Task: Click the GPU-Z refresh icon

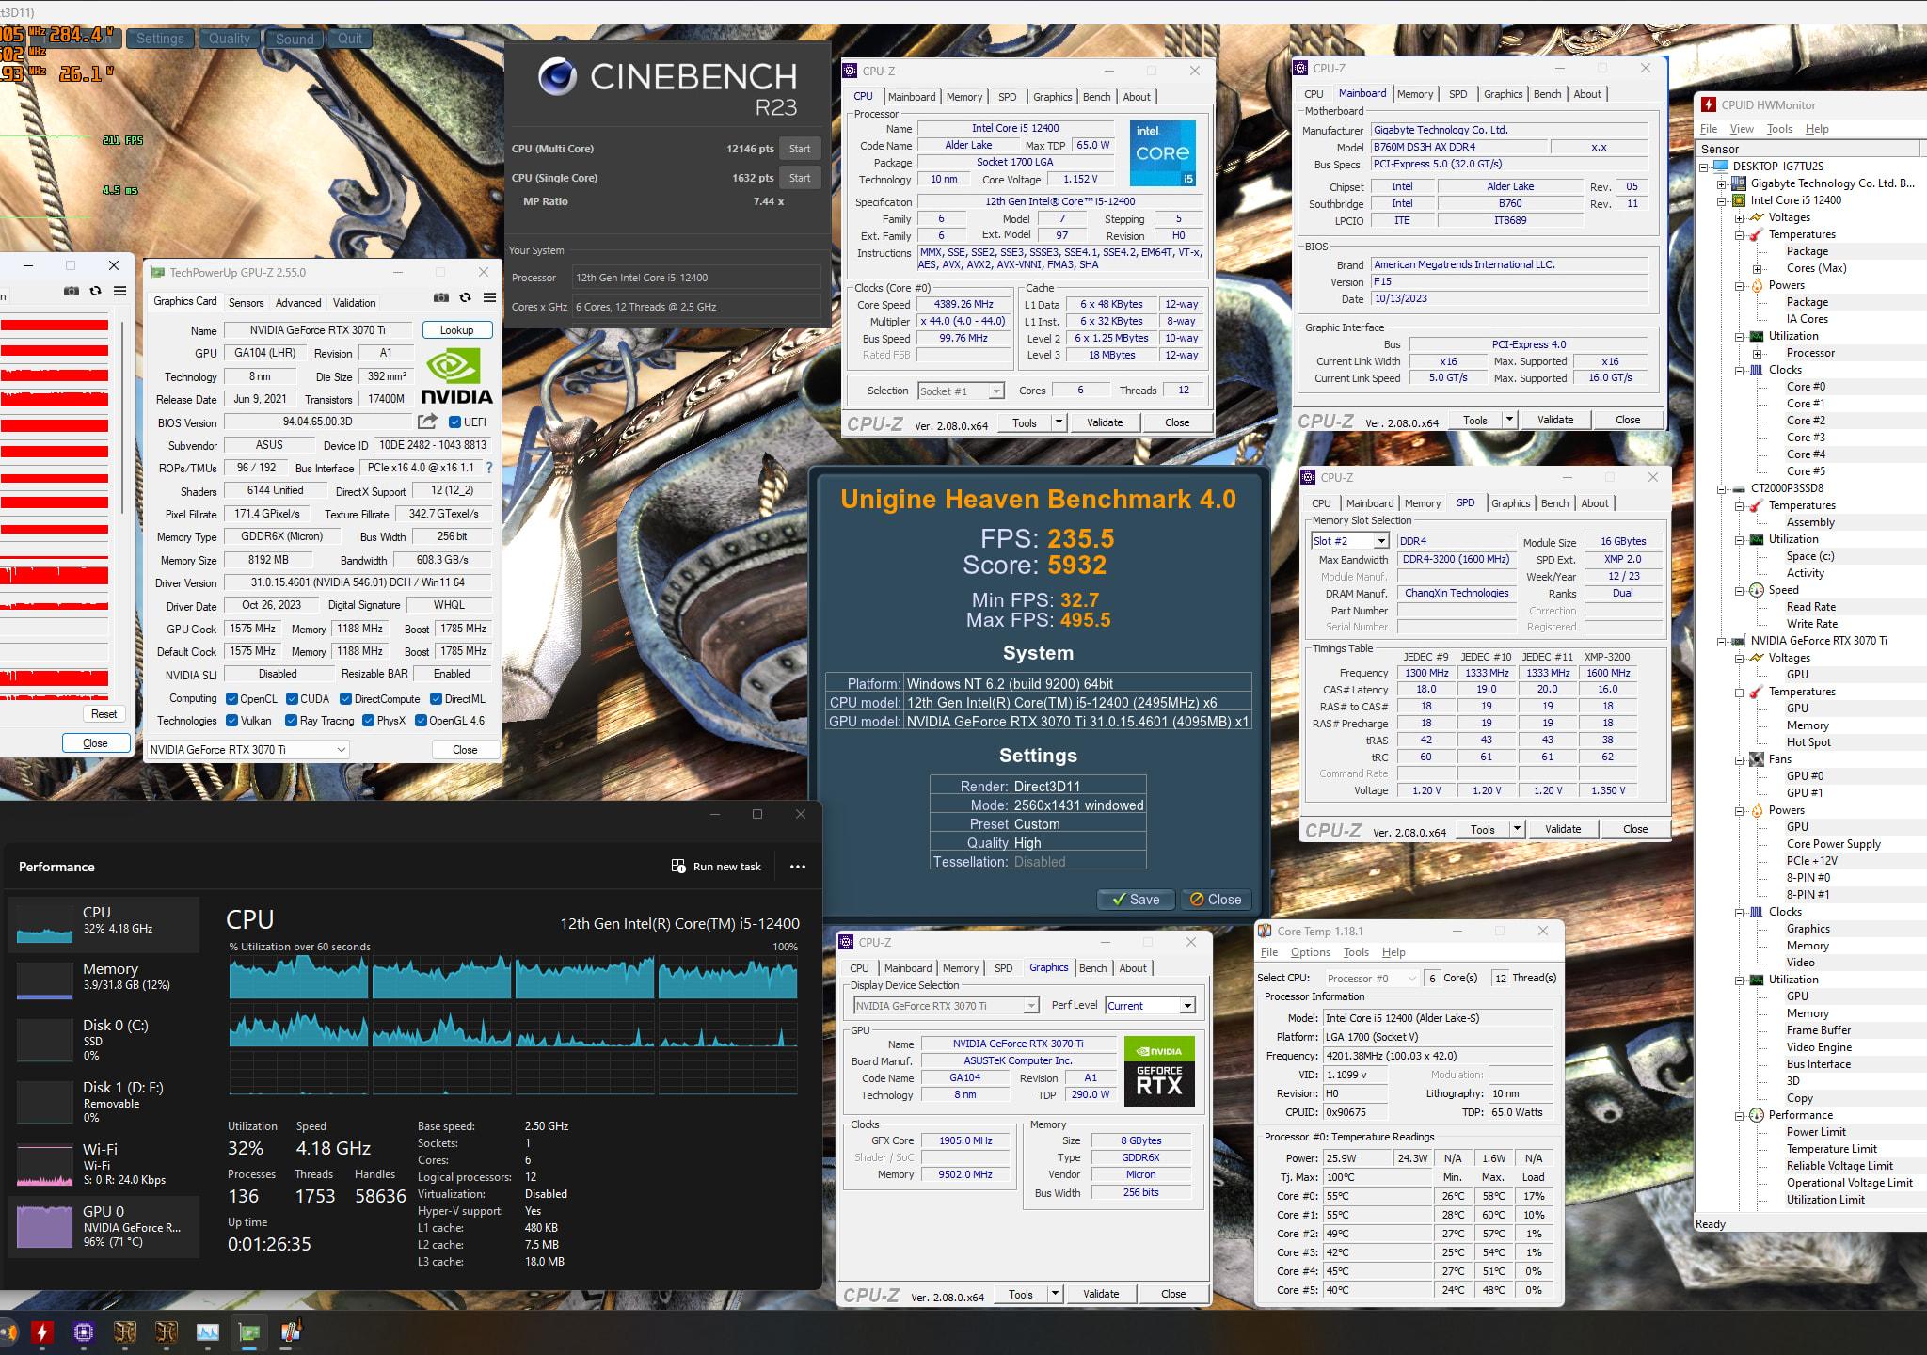Action: [465, 297]
